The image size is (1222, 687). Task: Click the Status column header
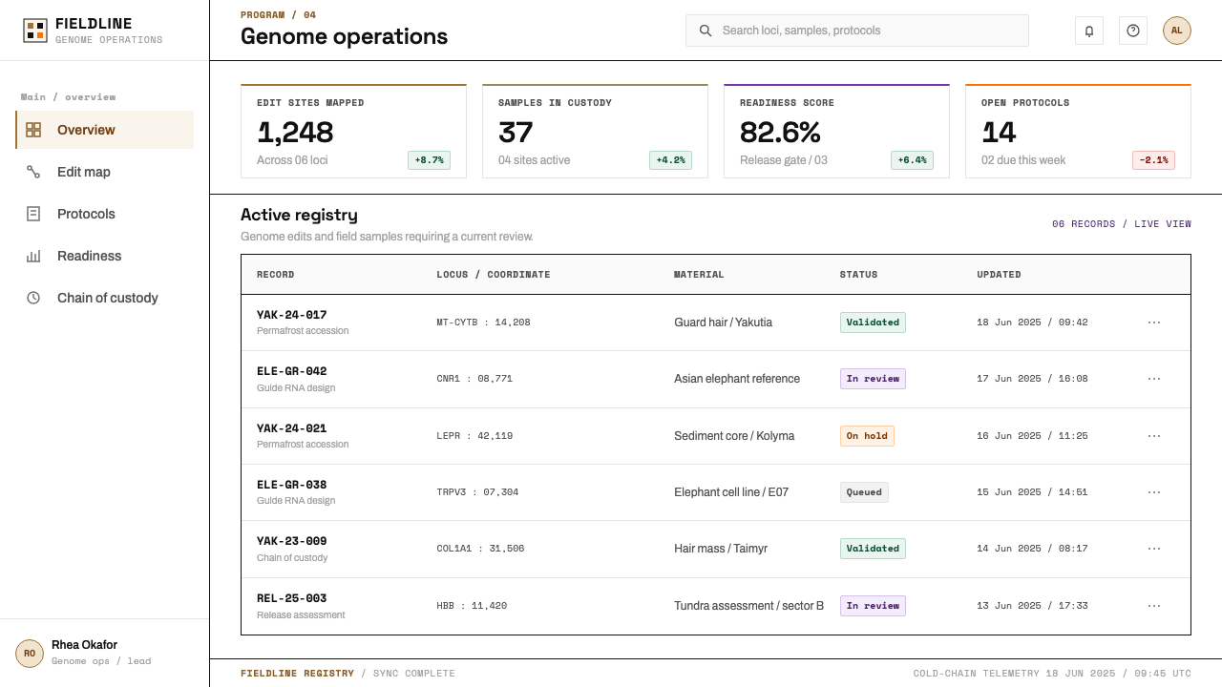point(858,275)
